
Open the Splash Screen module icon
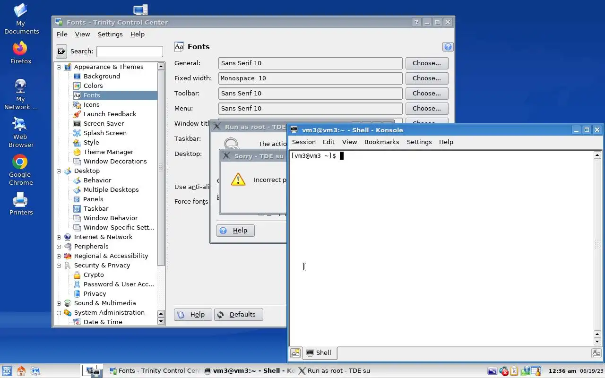click(x=77, y=133)
